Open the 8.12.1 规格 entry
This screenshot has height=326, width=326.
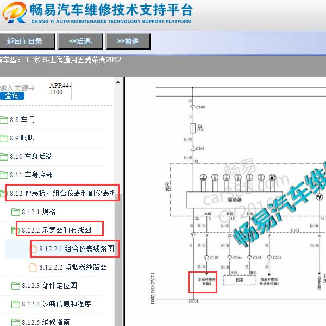[39, 212]
